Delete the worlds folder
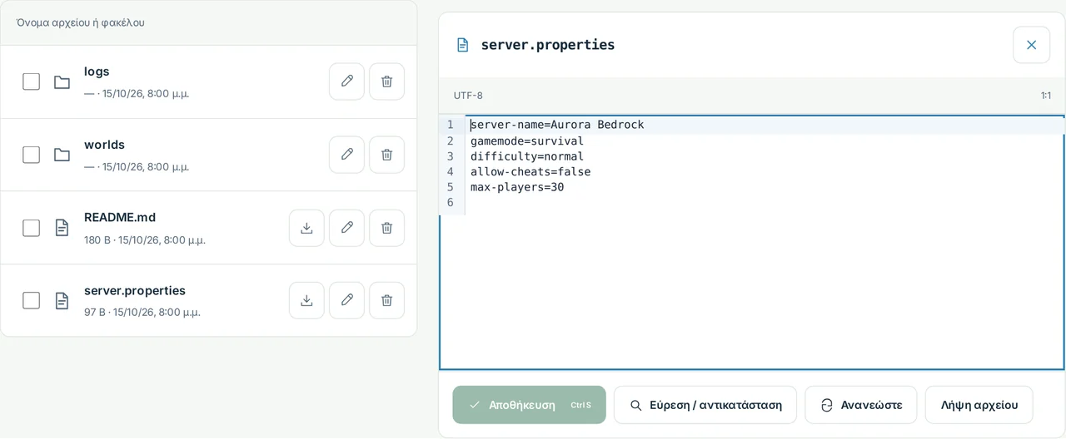Viewport: 1066px width, 439px height. click(386, 155)
